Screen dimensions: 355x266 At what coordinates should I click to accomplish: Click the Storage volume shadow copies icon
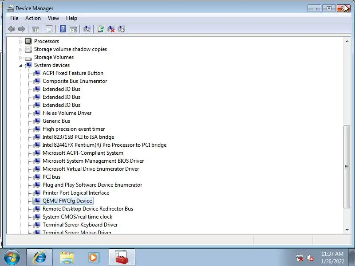pyautogui.click(x=28, y=49)
